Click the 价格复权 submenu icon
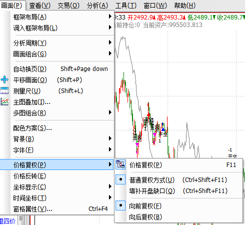Image resolution: width=245 pixels, height=225 pixels. pyautogui.click(x=120, y=164)
